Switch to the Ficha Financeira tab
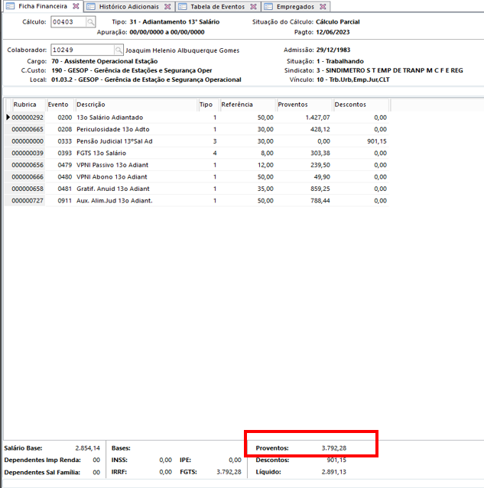 pyautogui.click(x=43, y=6)
